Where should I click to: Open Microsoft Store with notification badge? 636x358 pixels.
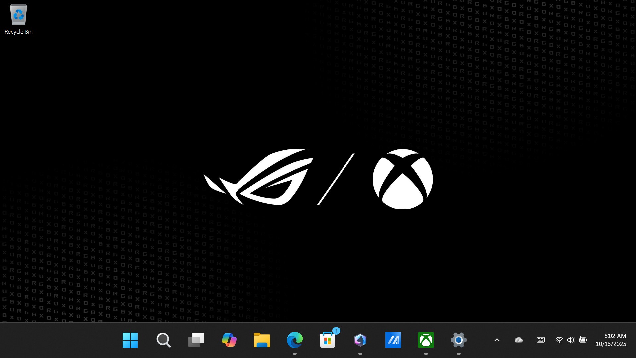328,340
